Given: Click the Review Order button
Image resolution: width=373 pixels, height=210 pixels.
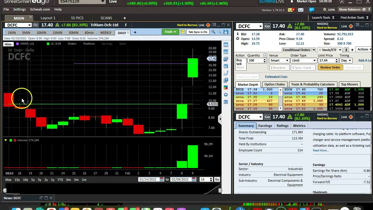Looking at the screenshot, I should pyautogui.click(x=330, y=67).
